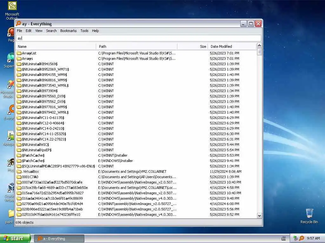325x243 pixels.
Task: Click the on-screen keyboard icon in taskbar
Action: click(x=283, y=239)
